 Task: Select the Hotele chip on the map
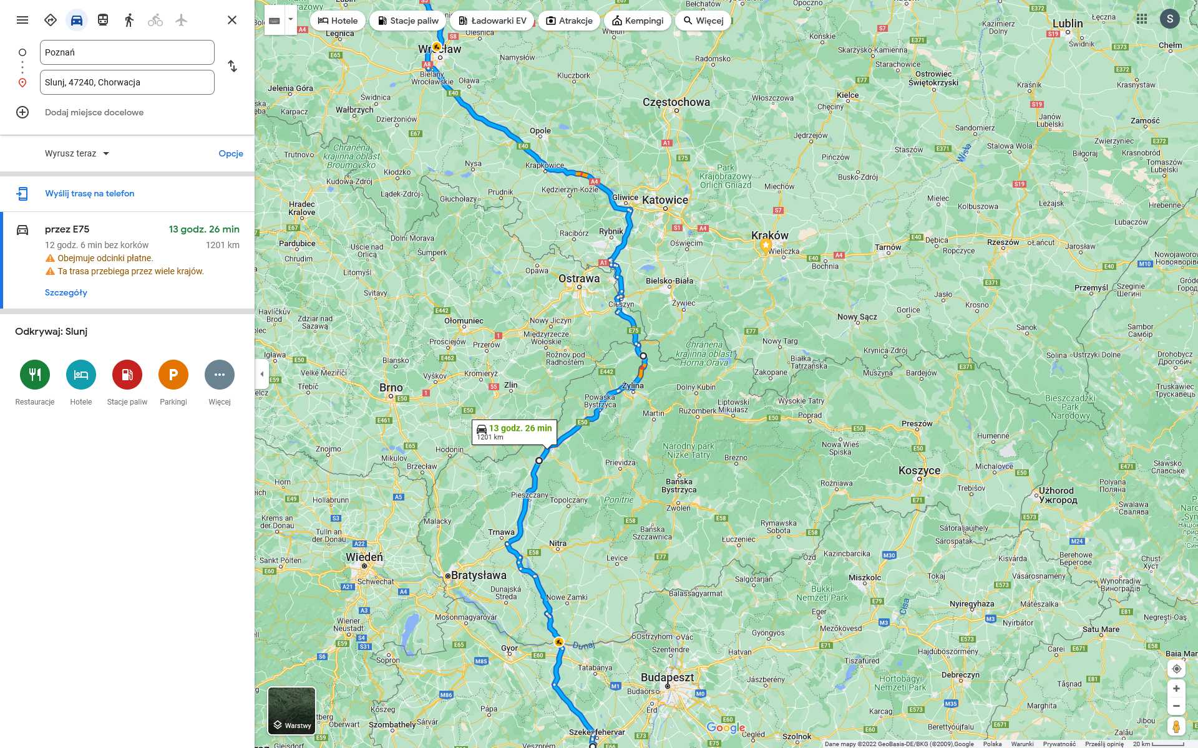pos(338,21)
